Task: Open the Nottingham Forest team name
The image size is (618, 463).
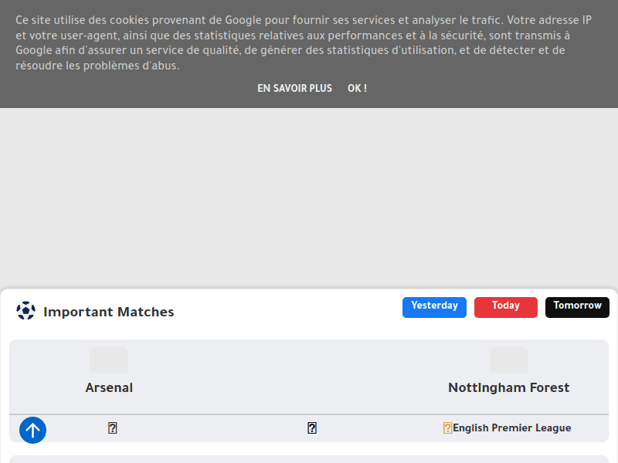Action: pos(508,387)
